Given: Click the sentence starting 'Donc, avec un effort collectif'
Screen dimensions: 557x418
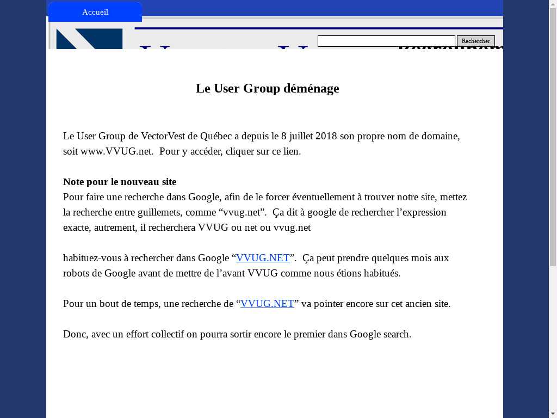Looking at the screenshot, I should click(x=237, y=334).
